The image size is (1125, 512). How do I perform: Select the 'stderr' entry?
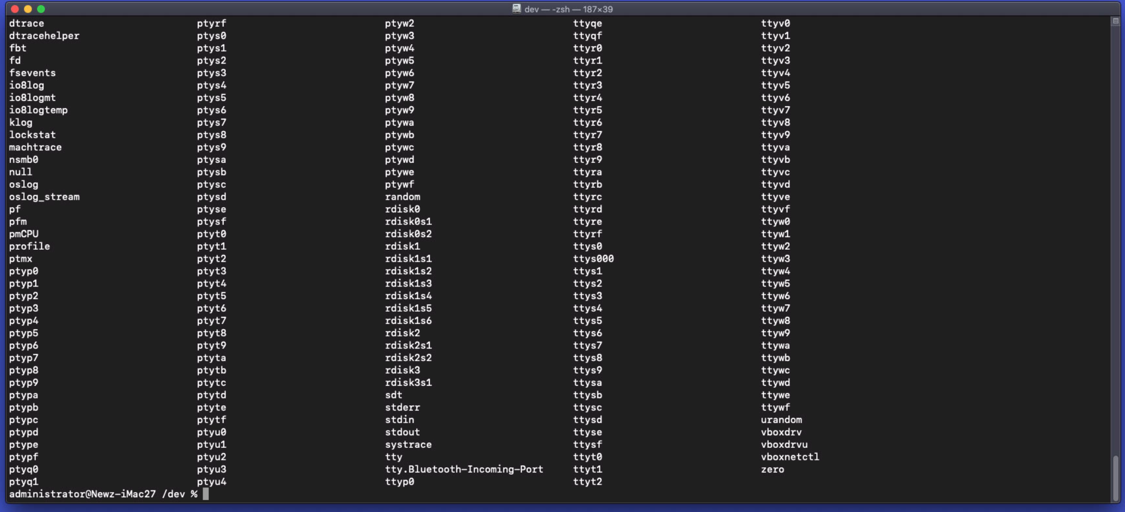[x=403, y=407]
